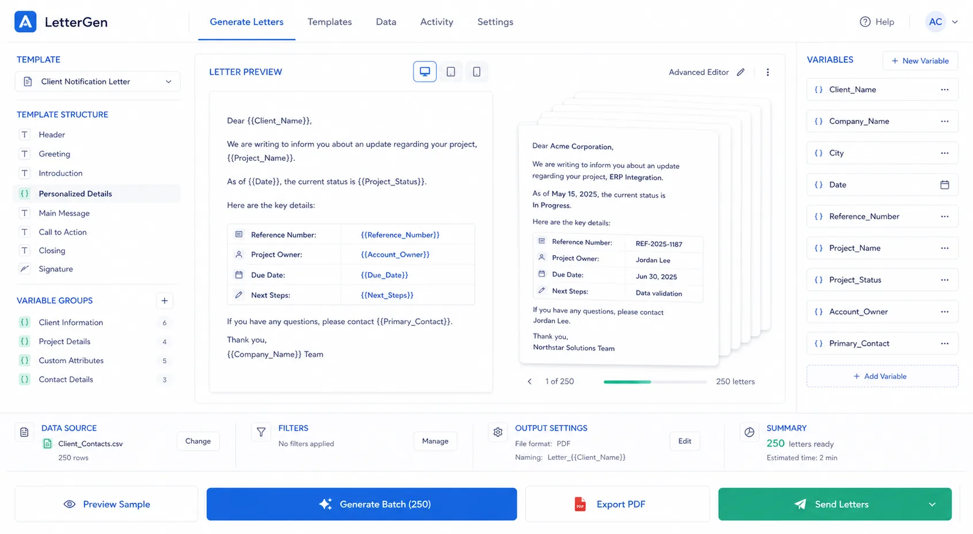Viewport: 973px width, 534px height.
Task: Open the Generate Letters tab
Action: pyautogui.click(x=247, y=22)
